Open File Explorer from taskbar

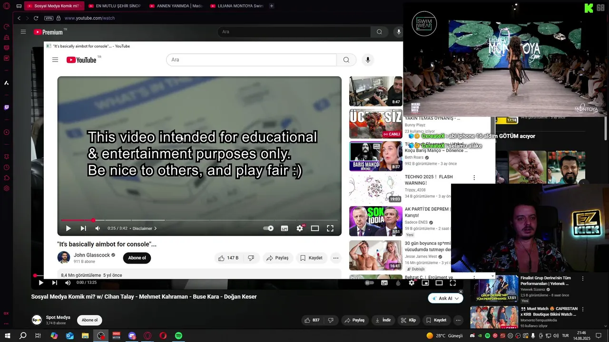[85, 336]
